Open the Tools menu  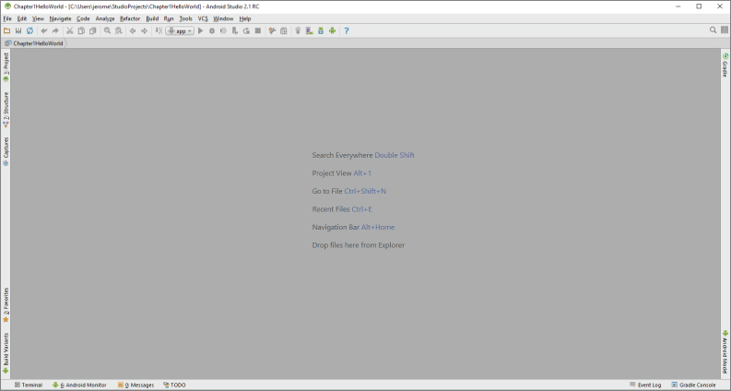pyautogui.click(x=185, y=18)
